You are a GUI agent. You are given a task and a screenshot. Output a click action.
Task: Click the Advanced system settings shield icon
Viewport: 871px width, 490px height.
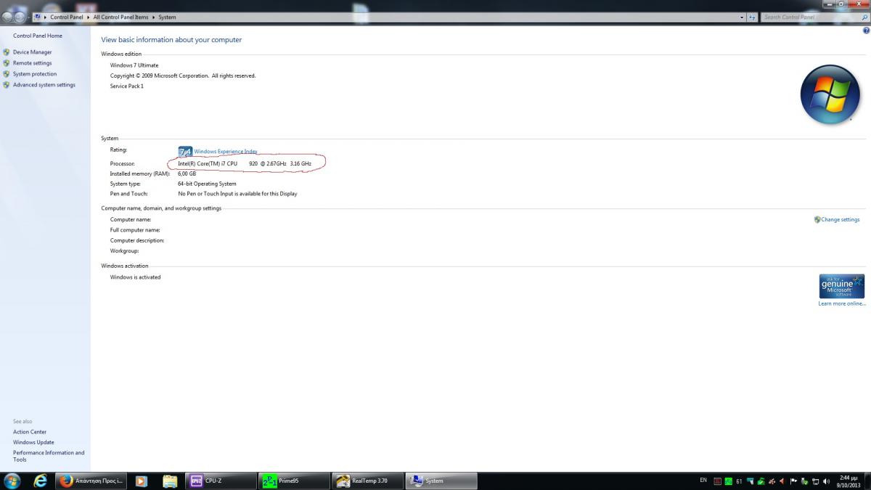[x=7, y=85]
